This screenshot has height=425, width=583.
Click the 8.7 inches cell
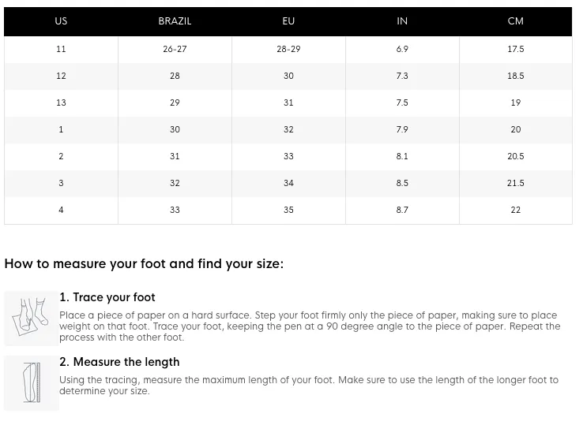tap(402, 210)
